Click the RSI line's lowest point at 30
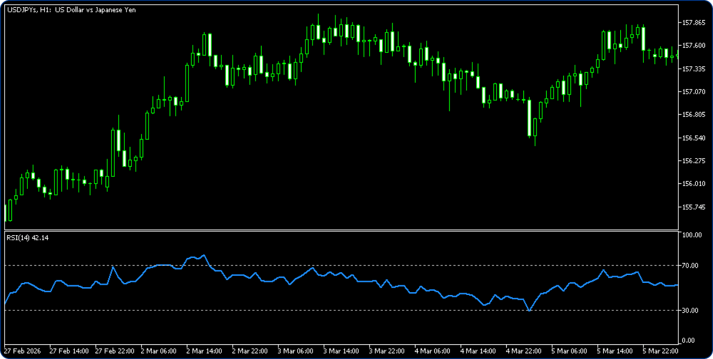The width and height of the screenshot is (713, 359). point(529,310)
